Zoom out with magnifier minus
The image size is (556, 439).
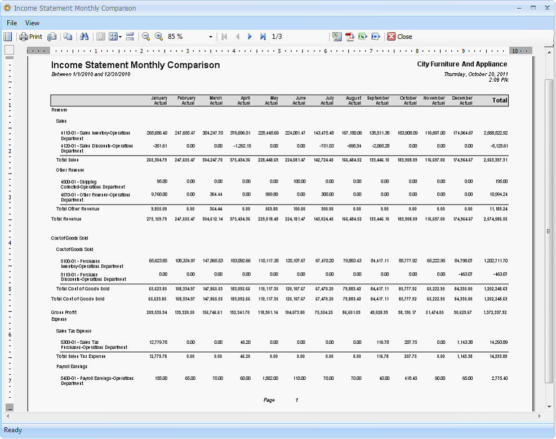pyautogui.click(x=146, y=37)
